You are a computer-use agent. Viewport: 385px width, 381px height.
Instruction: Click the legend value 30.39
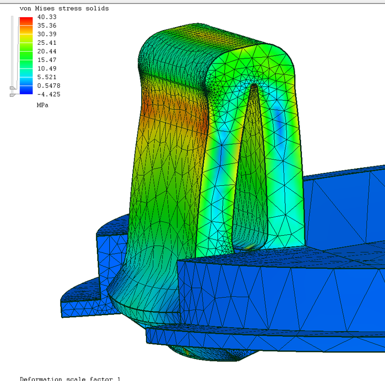pos(47,34)
